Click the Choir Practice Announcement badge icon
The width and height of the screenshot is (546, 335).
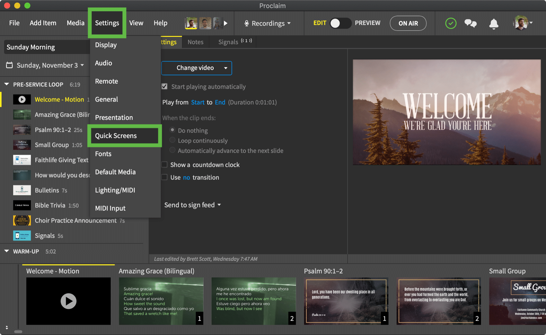click(22, 221)
